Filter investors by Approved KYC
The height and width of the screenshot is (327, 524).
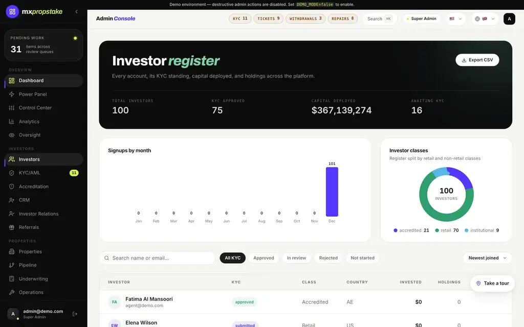[x=264, y=258]
